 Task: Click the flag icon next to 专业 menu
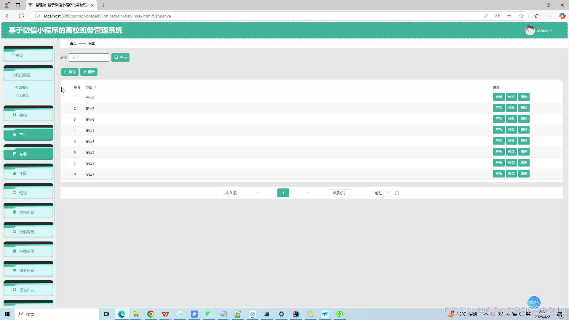[x=14, y=154]
